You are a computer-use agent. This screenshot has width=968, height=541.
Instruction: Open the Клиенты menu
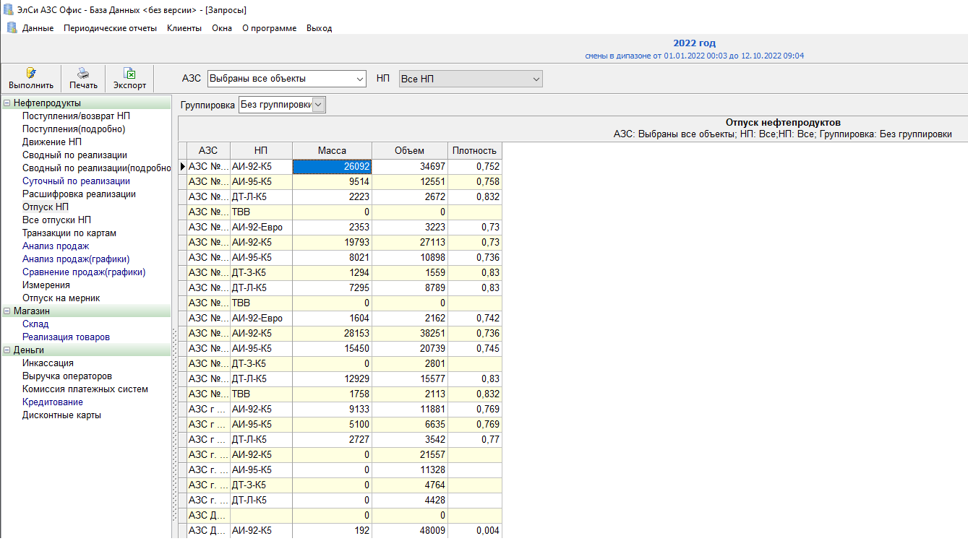(184, 28)
